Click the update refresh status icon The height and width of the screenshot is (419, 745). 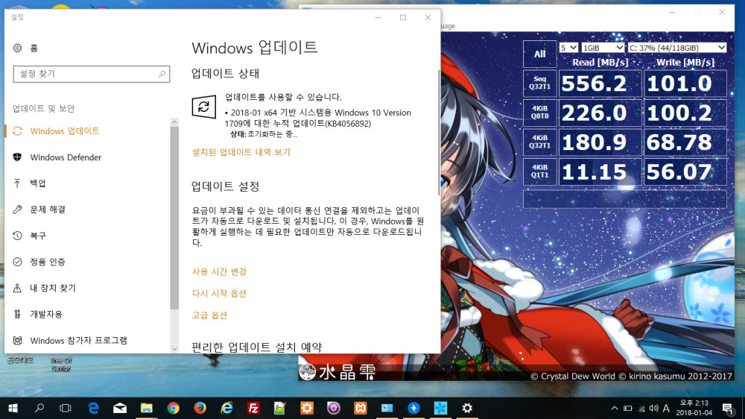pyautogui.click(x=203, y=106)
